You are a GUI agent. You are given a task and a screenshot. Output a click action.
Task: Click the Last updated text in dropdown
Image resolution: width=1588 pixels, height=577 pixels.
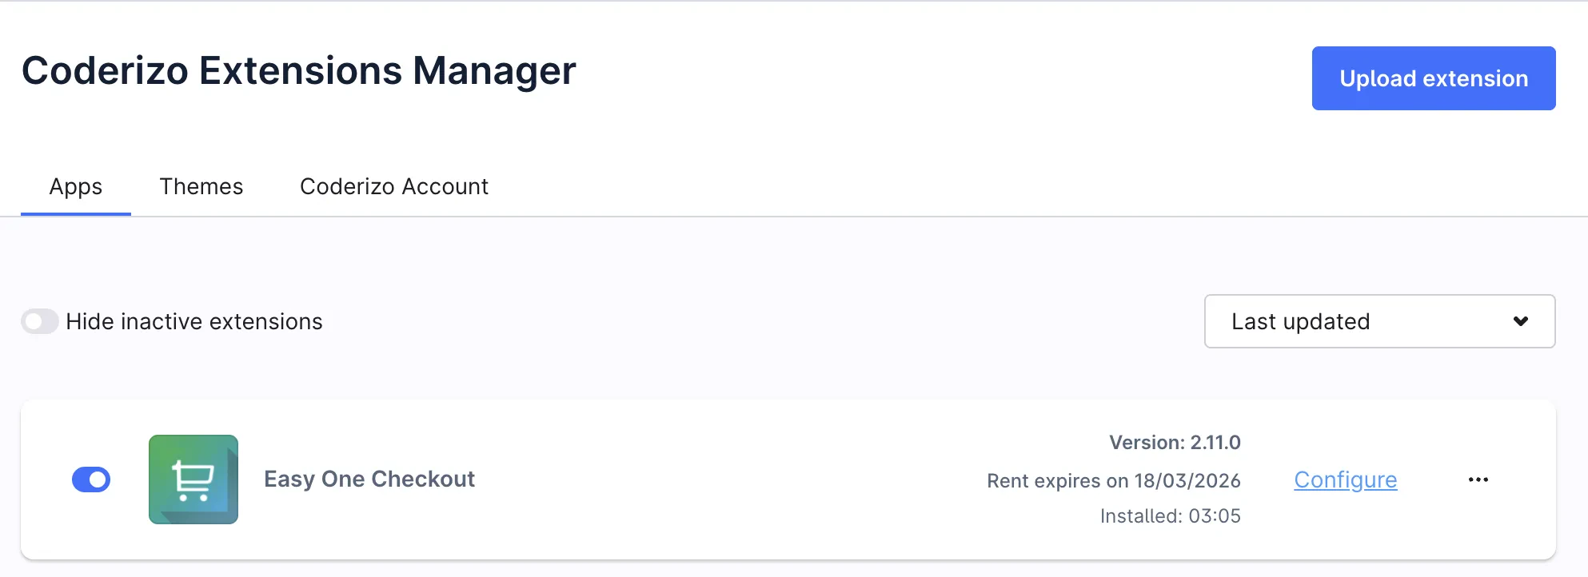[1300, 321]
